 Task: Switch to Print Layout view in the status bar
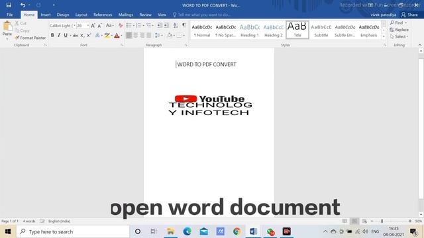click(354, 221)
